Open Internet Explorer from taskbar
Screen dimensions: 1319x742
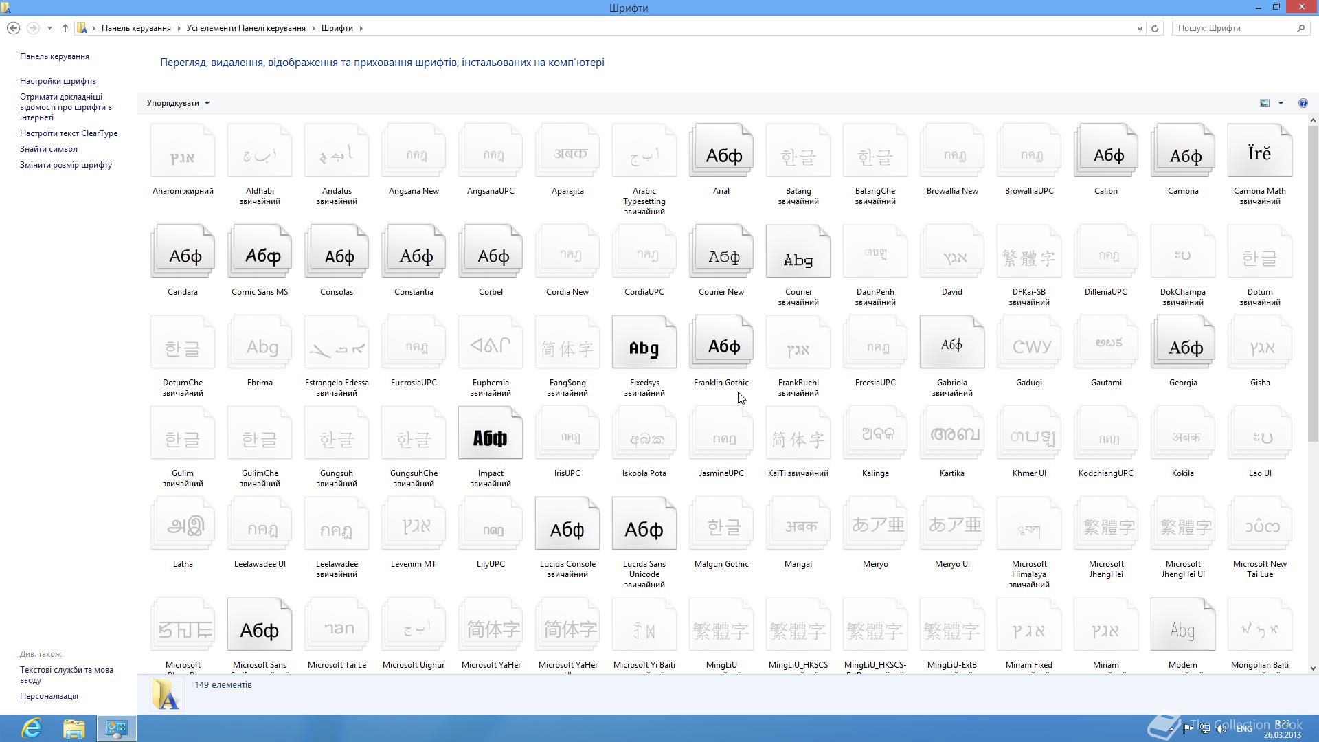[x=32, y=728]
